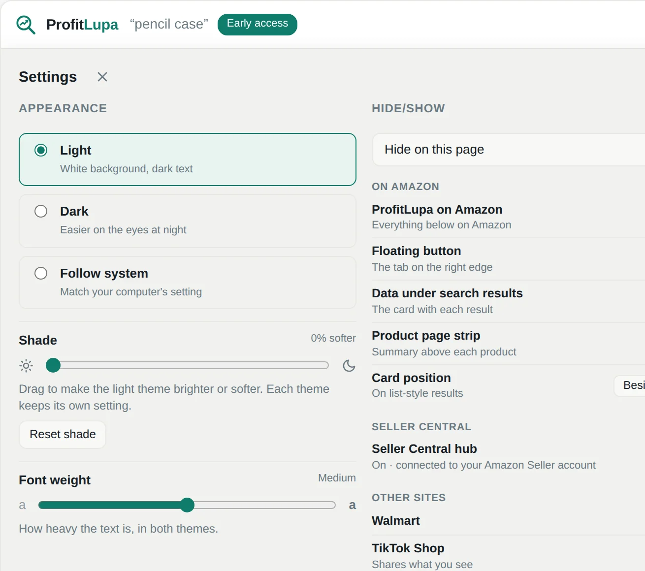Click the '0% softer' shade value
Screen dimensions: 645x571
pos(333,338)
